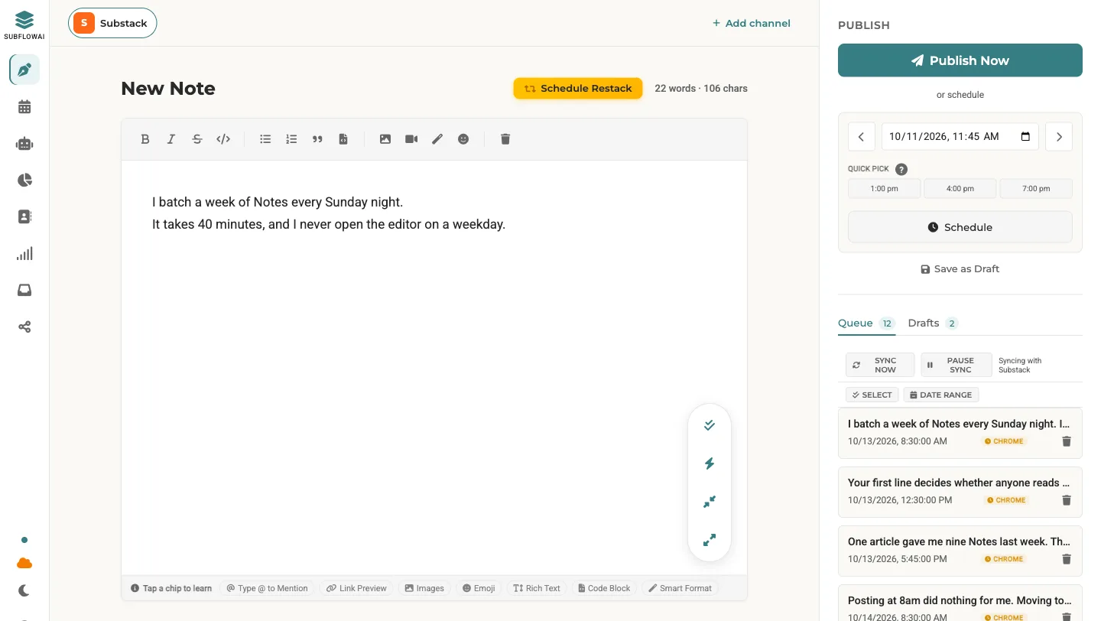The image size is (1101, 621).
Task: Click the date and time input field
Action: pyautogui.click(x=960, y=137)
